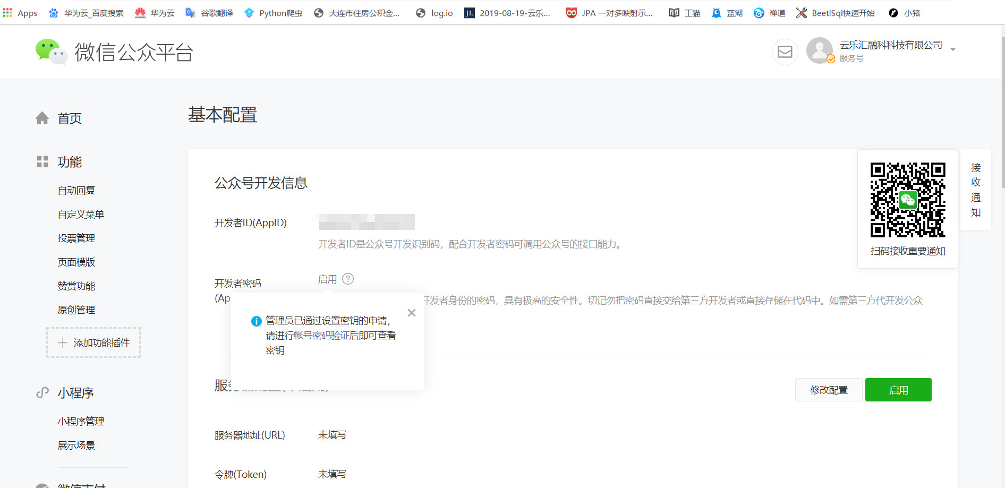Click the 功能 section header
1005x488 pixels.
70,162
